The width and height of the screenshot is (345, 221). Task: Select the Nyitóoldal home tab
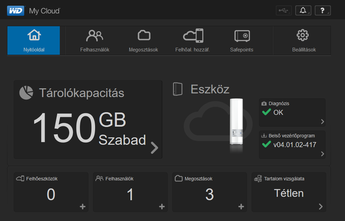pyautogui.click(x=34, y=40)
